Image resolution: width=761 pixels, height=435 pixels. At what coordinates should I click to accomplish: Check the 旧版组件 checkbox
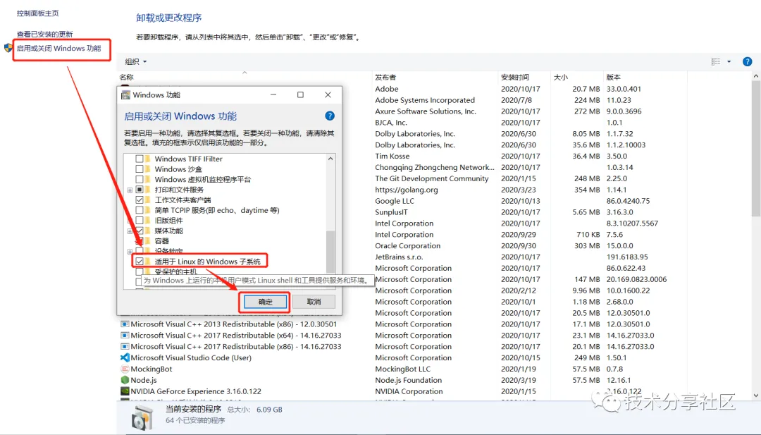pyautogui.click(x=140, y=221)
